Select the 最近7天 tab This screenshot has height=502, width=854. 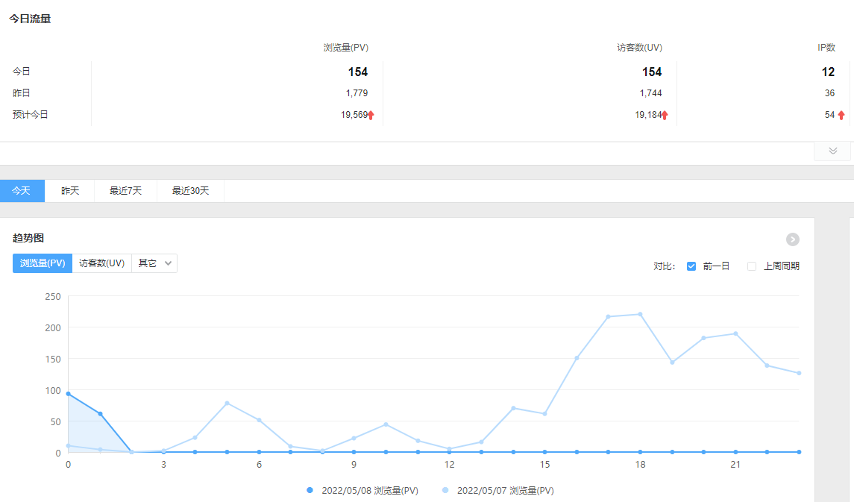(125, 191)
